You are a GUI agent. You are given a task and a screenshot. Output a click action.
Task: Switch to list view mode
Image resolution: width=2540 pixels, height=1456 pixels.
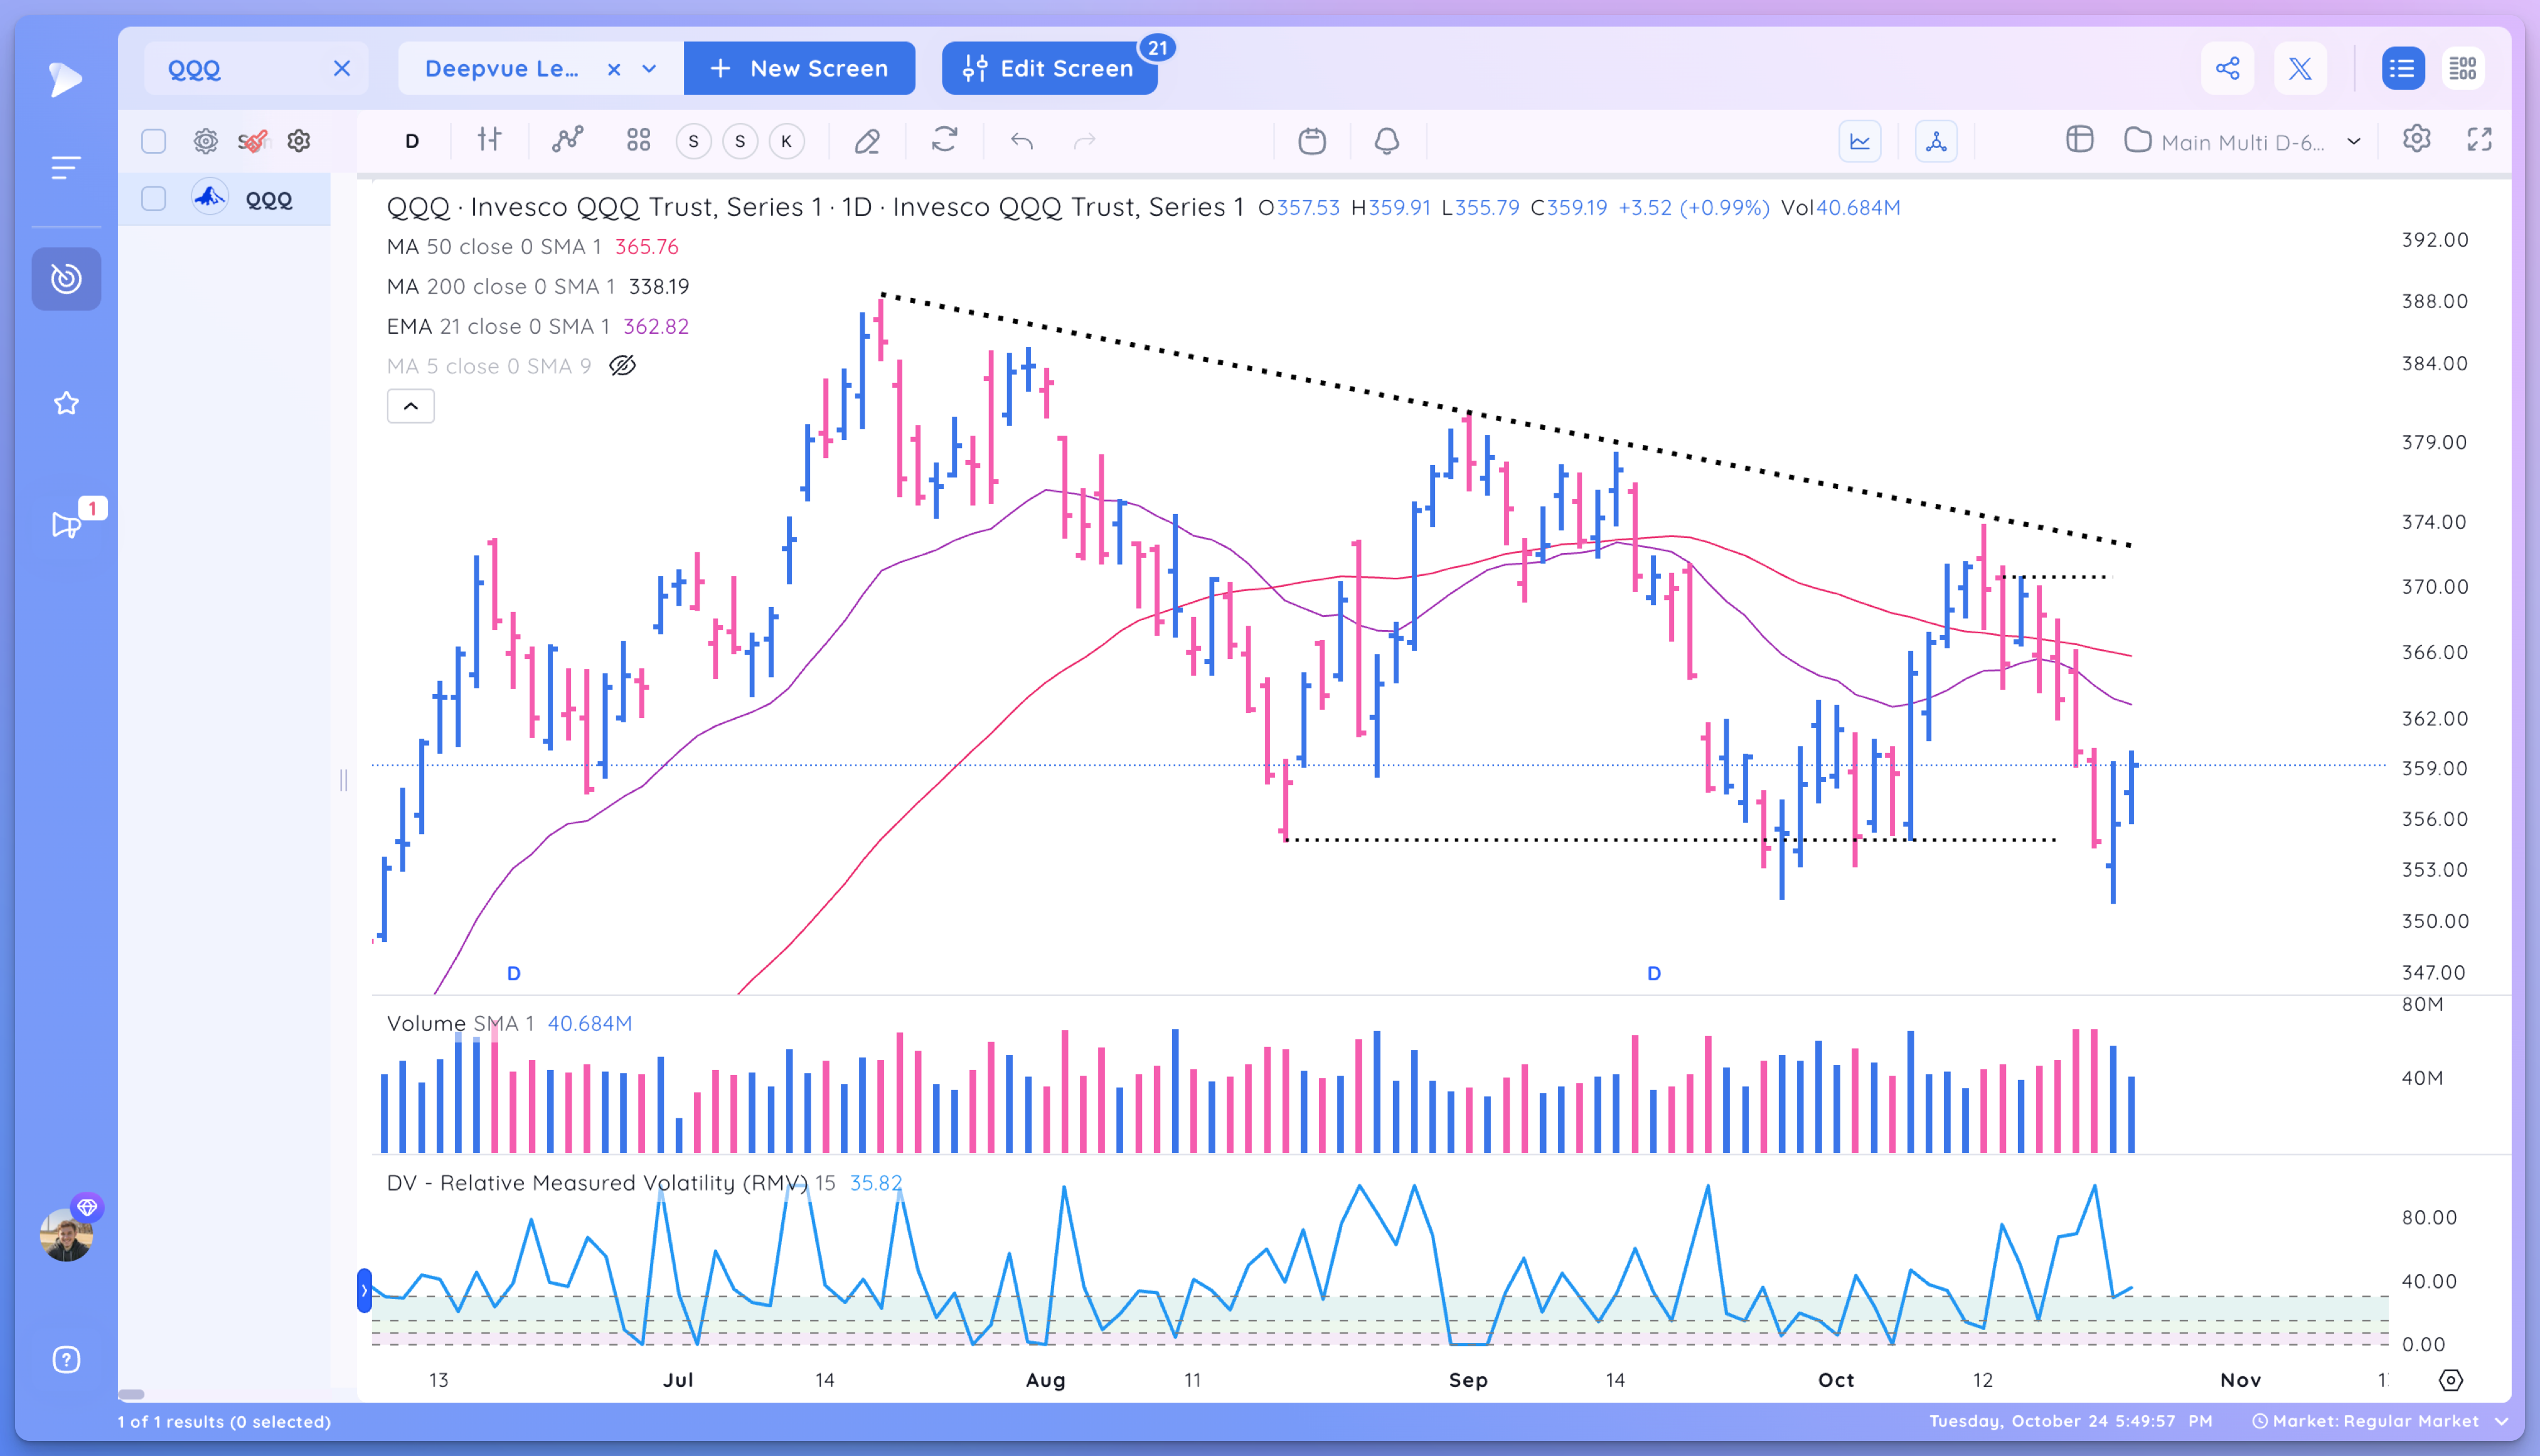pos(2402,68)
